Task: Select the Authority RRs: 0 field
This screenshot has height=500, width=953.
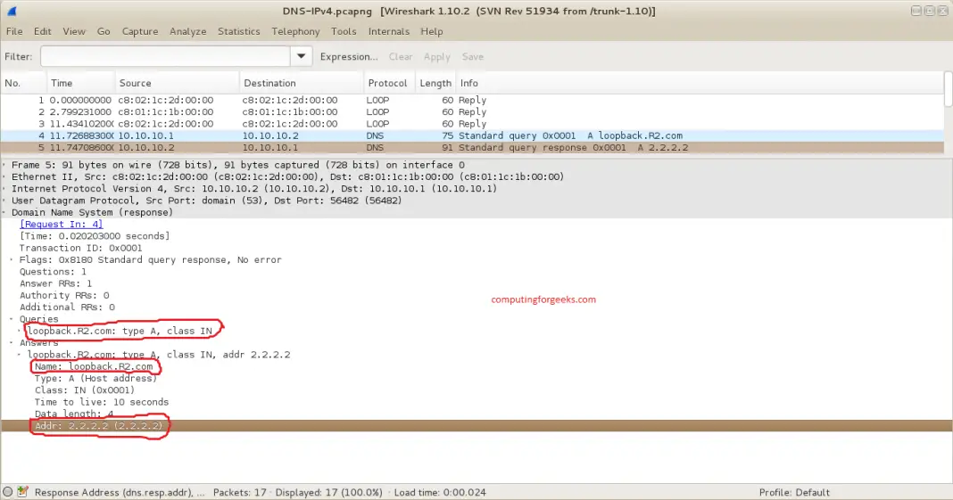Action: pos(64,296)
